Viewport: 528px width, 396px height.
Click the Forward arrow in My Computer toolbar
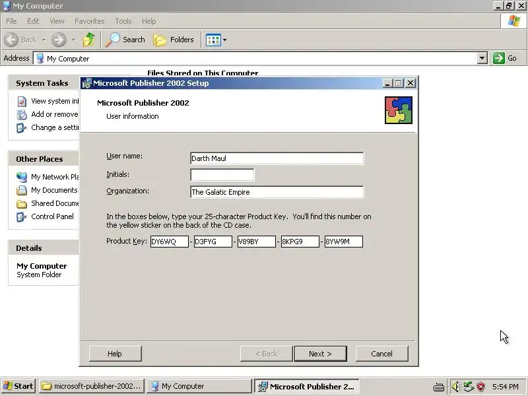click(x=59, y=40)
